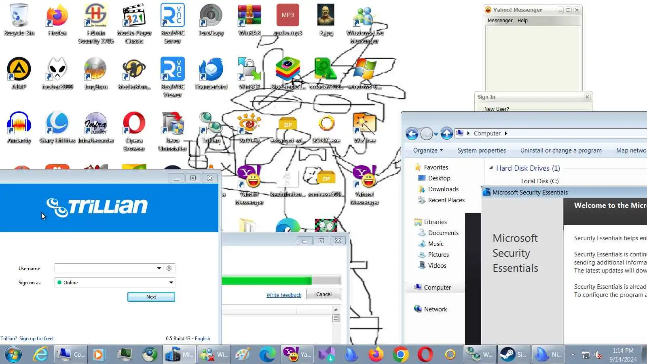
Task: Click System properties in Computer toolbar
Action: [x=482, y=150]
